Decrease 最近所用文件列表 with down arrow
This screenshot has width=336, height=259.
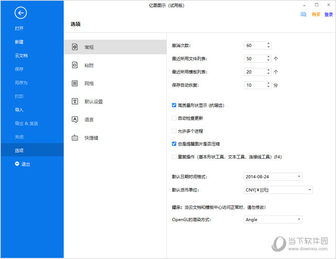click(x=268, y=60)
